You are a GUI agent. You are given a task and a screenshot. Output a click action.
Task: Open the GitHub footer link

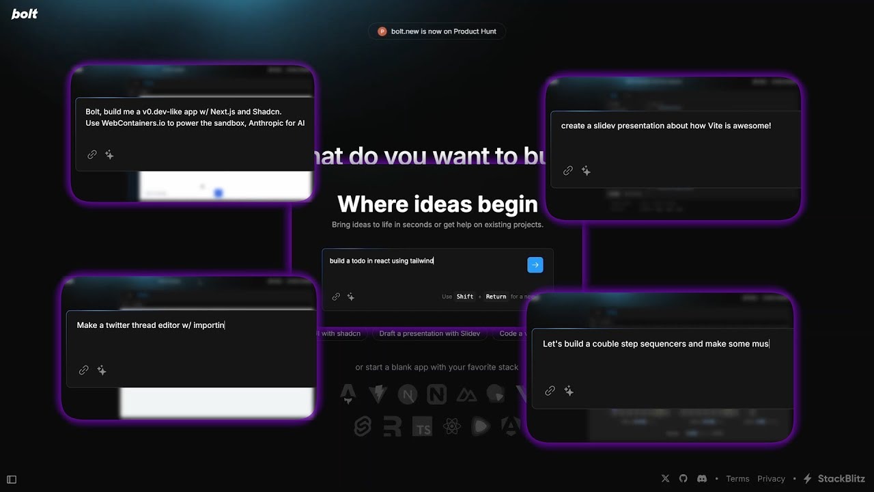click(x=683, y=478)
